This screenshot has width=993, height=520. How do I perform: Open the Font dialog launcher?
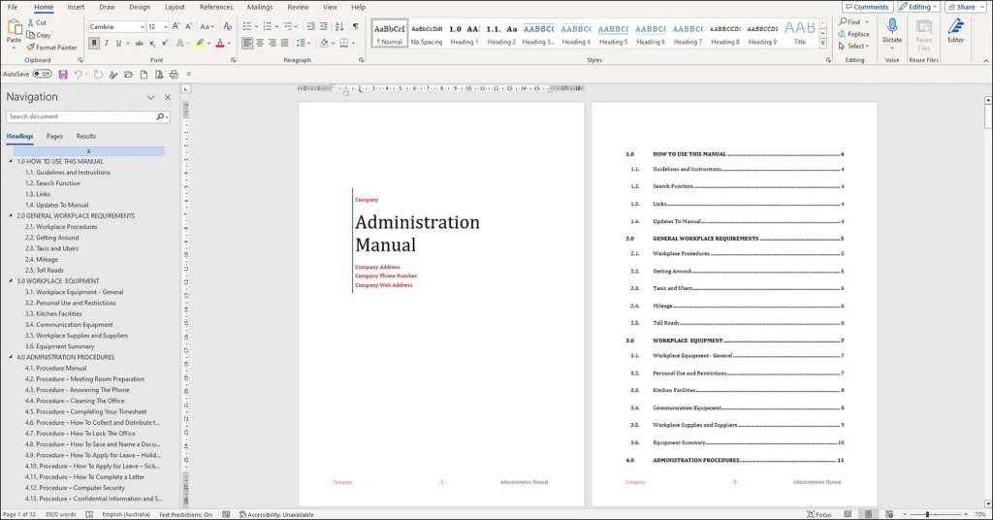pos(233,60)
